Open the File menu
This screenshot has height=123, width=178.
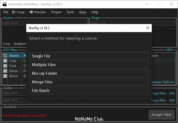point(6,12)
